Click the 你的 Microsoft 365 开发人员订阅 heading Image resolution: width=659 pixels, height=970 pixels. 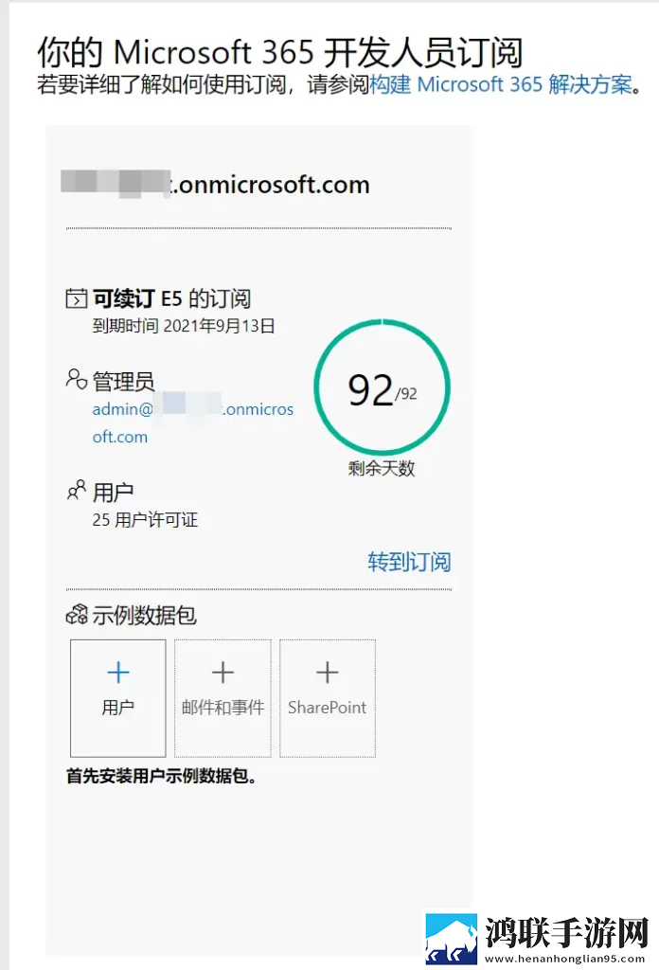(279, 51)
